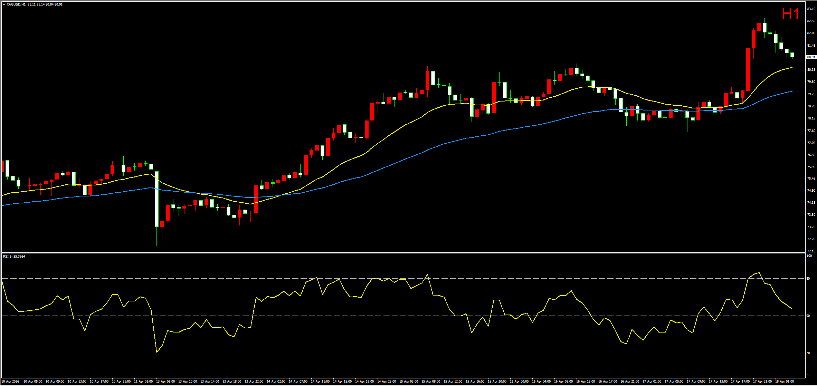Image resolution: width=817 pixels, height=386 pixels.
Task: Click the 16 Apr 13:00 time label
Action: [586, 382]
